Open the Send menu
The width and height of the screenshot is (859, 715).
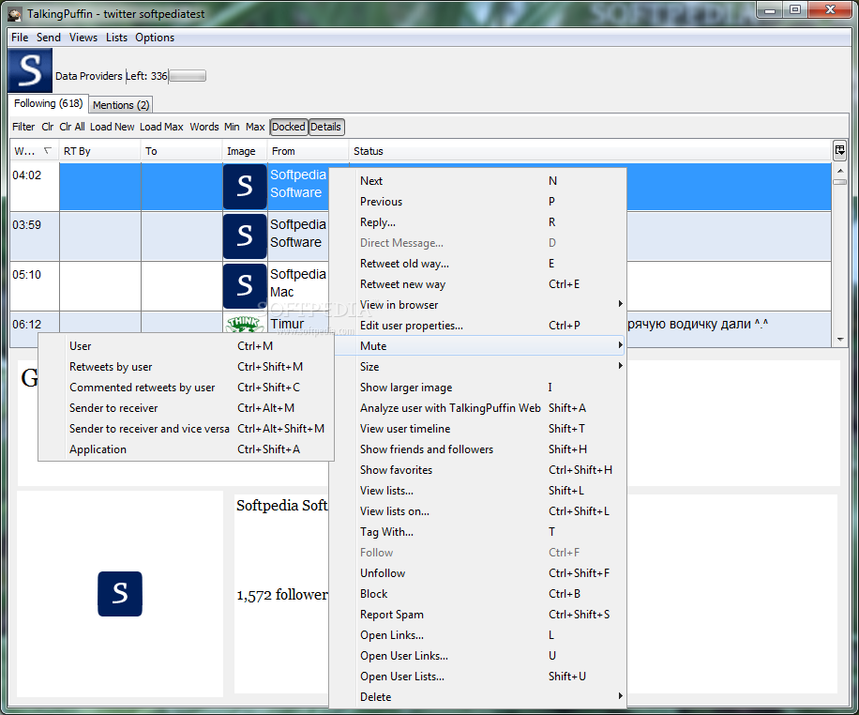(x=49, y=38)
